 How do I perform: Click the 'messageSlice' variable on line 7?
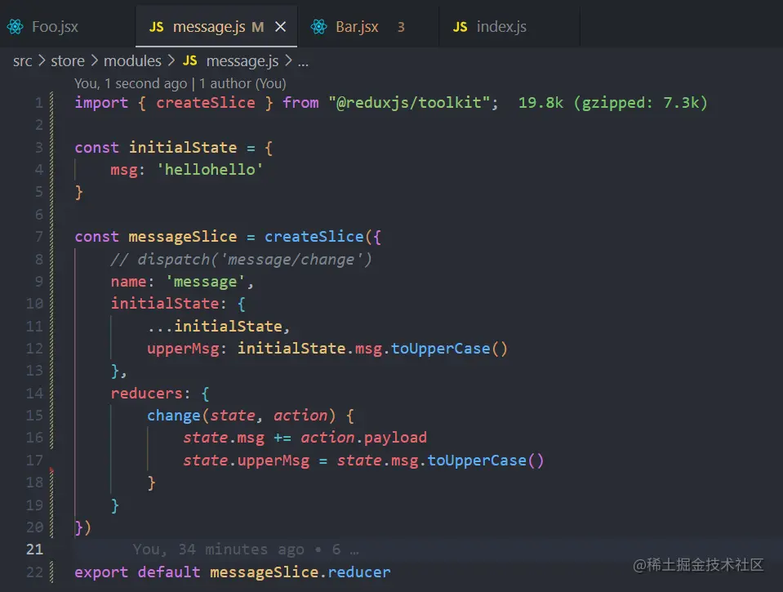click(x=183, y=236)
